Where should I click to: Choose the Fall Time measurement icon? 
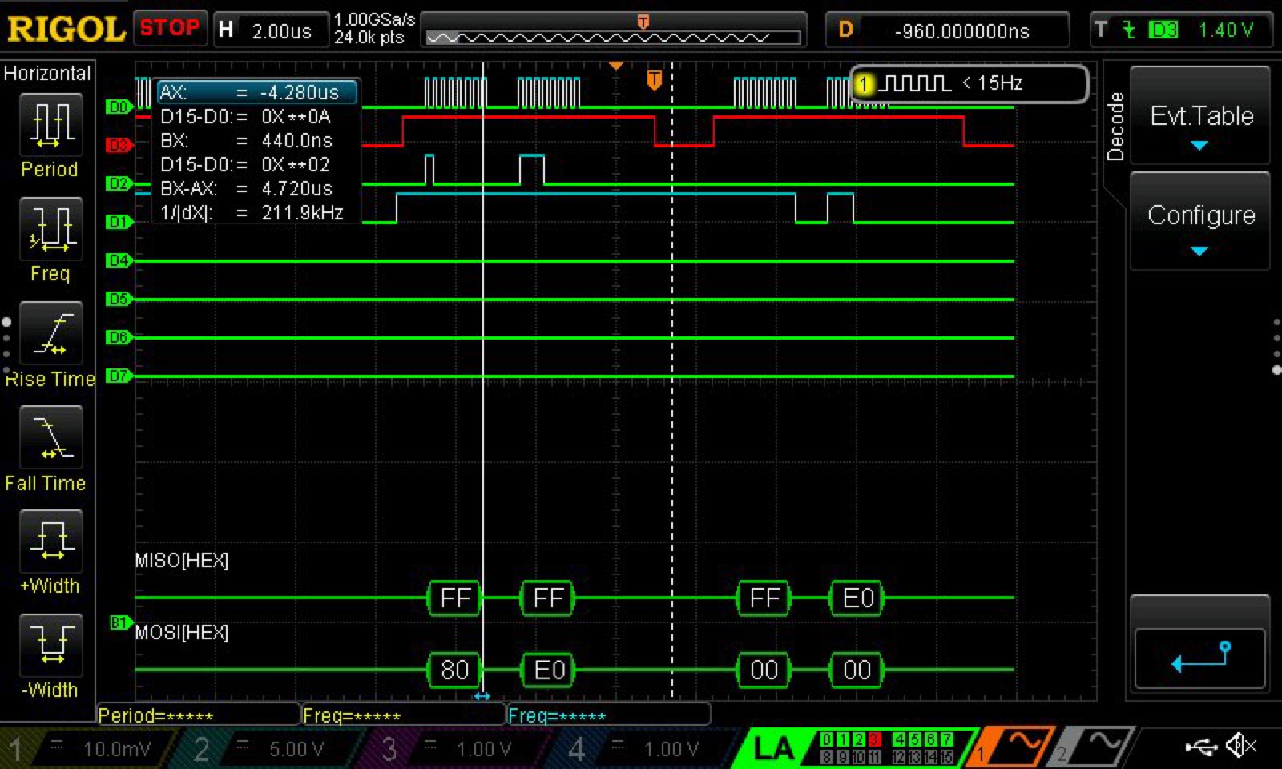[50, 438]
